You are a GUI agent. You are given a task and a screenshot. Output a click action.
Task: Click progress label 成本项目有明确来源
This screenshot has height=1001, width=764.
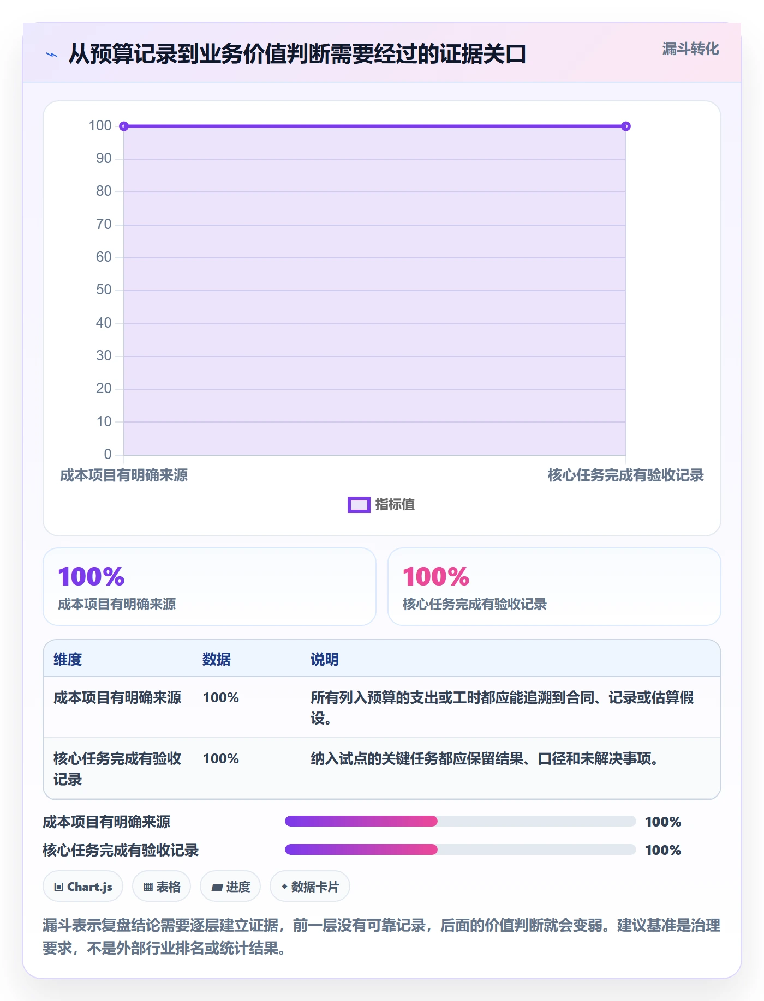tap(106, 822)
